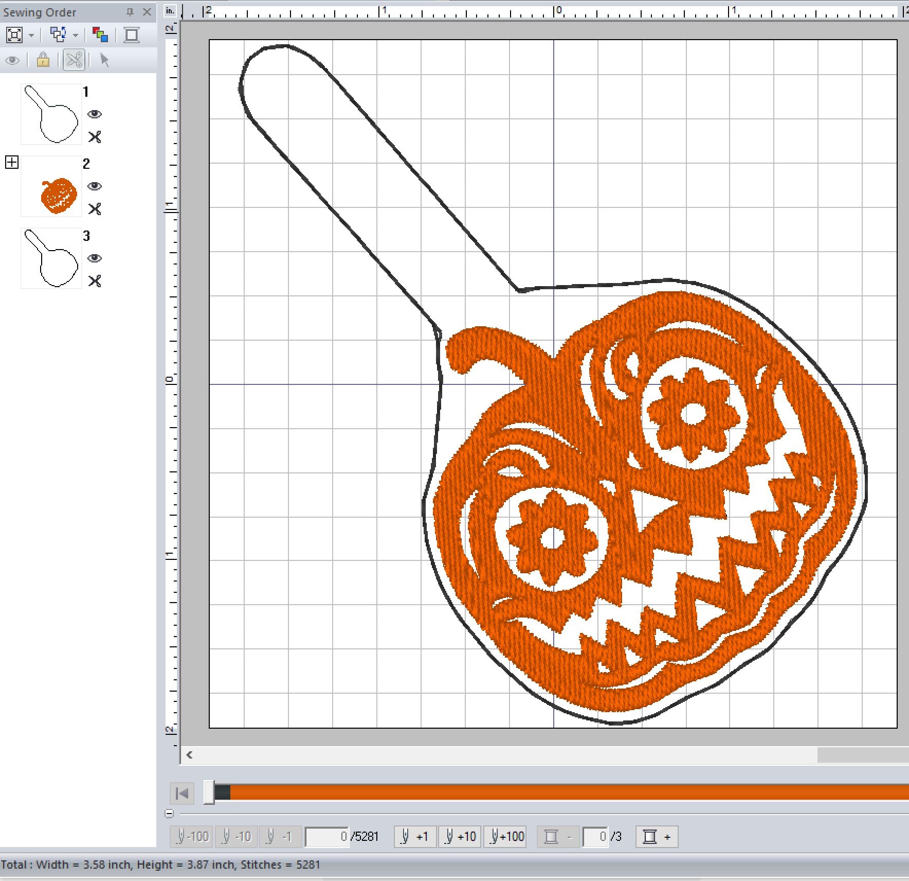Viewport: 909px width, 881px height.
Task: Step forward +10 stitches
Action: point(460,837)
